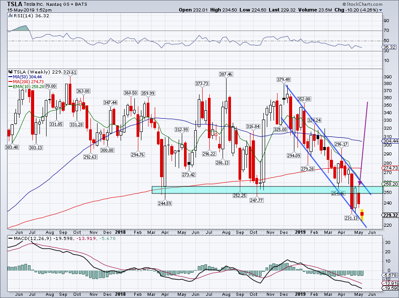Click the 286.13 price label
Viewport: 399px width, 298px height.
[222, 163]
